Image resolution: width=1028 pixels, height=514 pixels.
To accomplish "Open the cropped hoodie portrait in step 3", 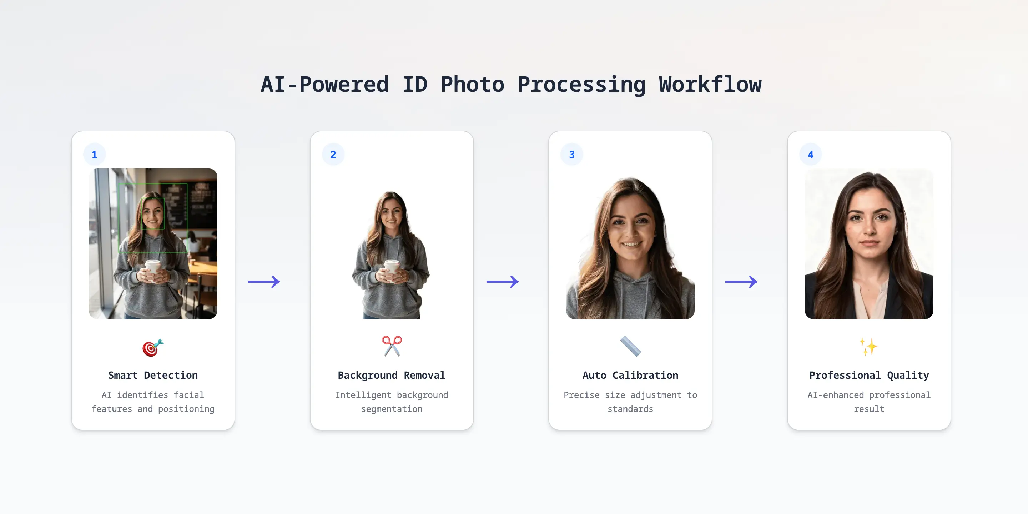I will click(630, 247).
